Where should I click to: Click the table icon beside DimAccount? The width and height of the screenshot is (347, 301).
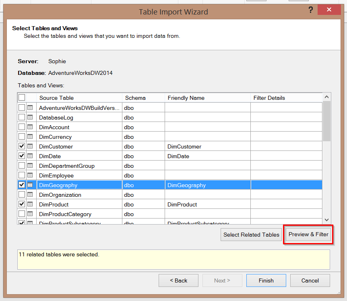click(x=30, y=127)
